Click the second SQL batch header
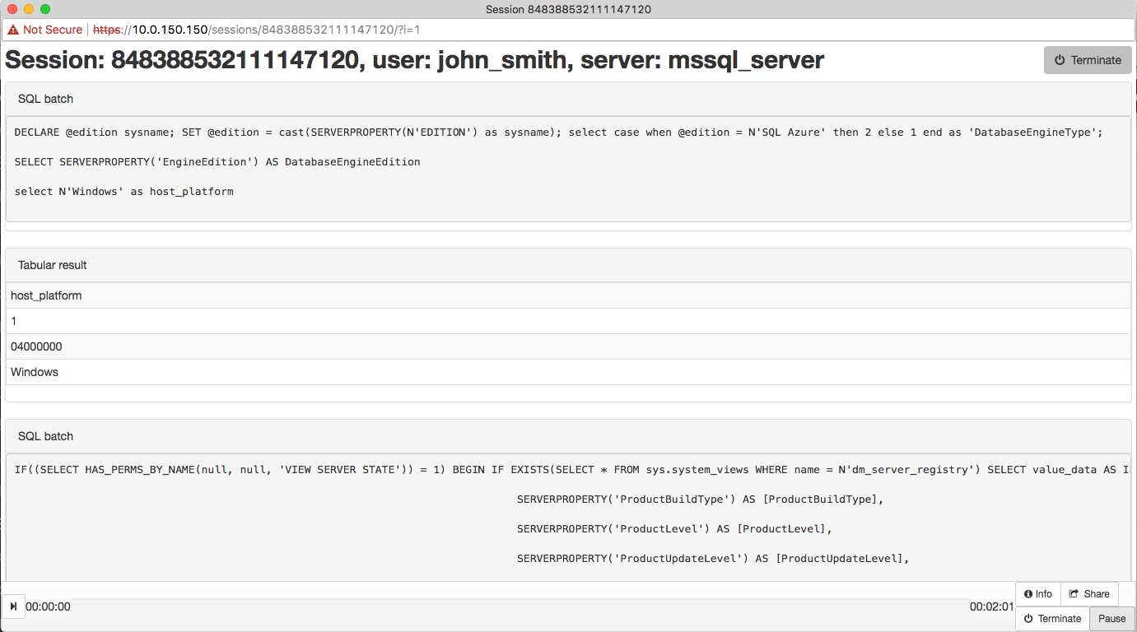 pos(568,436)
